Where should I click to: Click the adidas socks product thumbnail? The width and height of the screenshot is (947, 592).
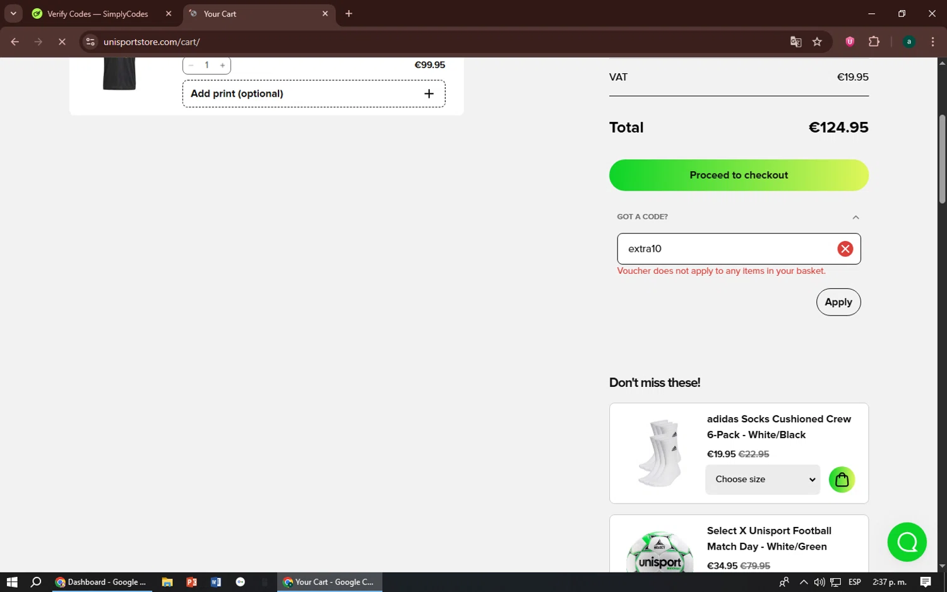(659, 453)
